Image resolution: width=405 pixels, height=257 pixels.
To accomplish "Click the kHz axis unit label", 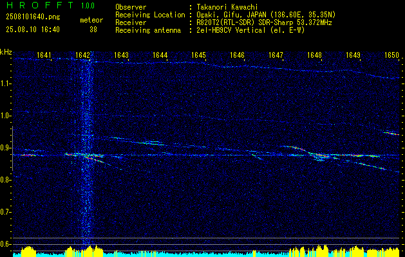I will (x=6, y=52).
